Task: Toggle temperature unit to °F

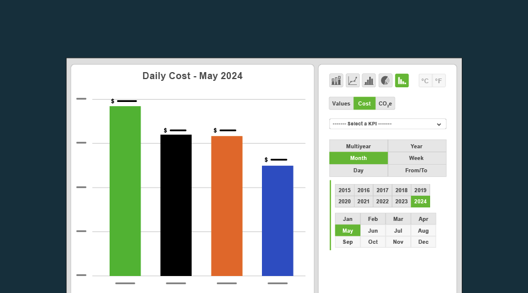Action: pyautogui.click(x=439, y=80)
